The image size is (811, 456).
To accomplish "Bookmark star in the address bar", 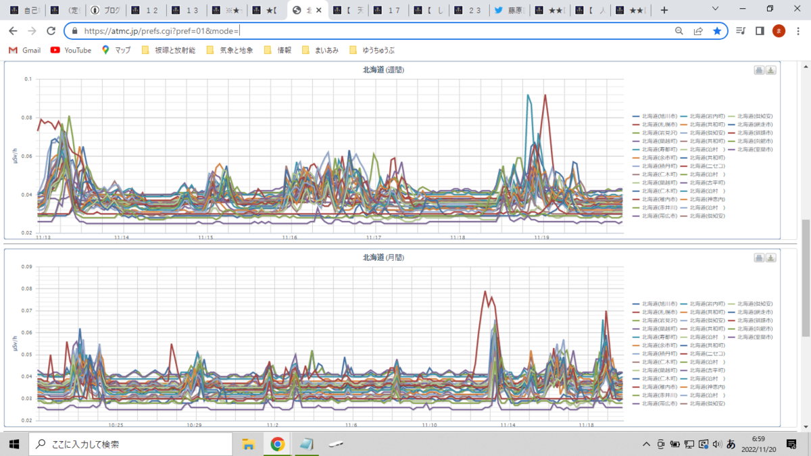I will [717, 31].
